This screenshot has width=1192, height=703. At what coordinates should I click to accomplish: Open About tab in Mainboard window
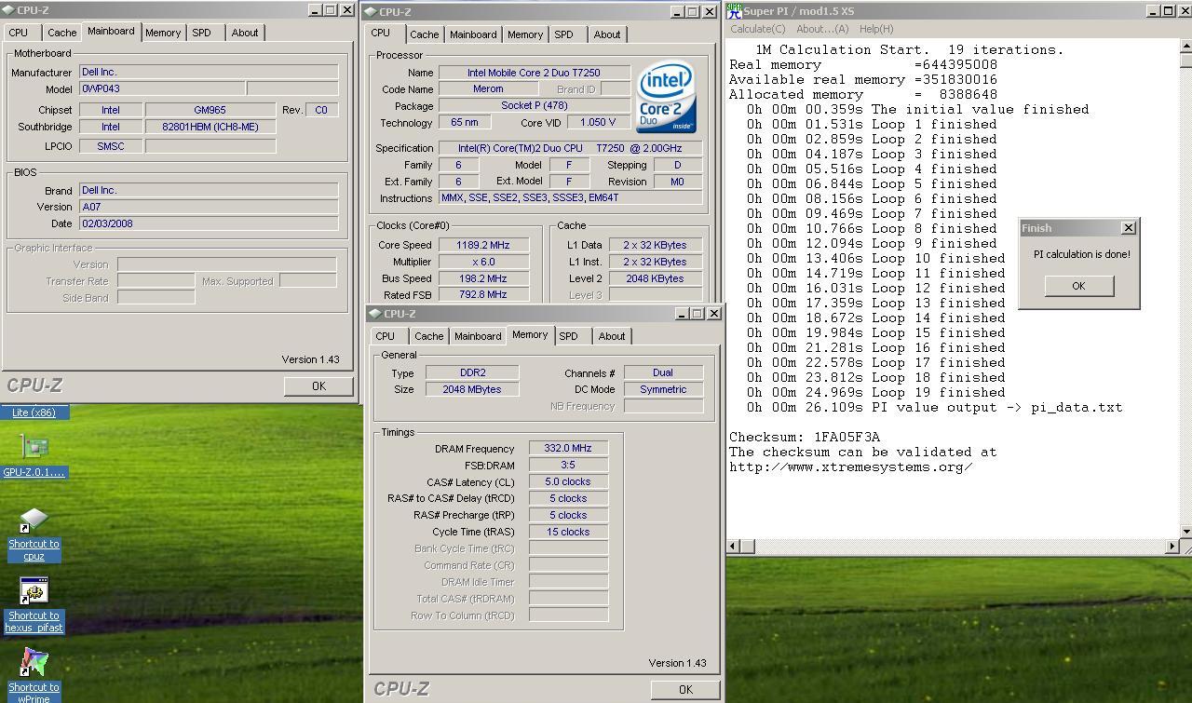tap(245, 33)
